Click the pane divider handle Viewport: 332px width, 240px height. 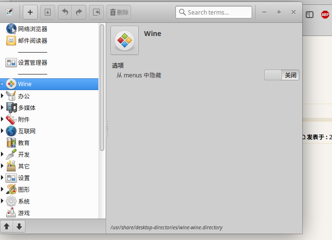(107, 129)
